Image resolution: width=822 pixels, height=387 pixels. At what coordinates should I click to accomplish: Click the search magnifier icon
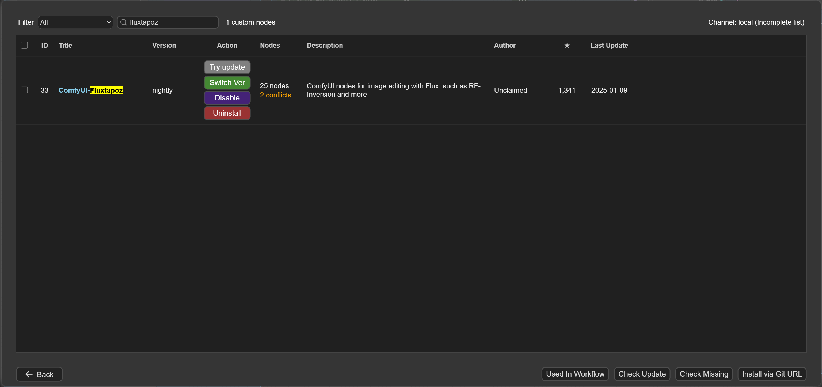[124, 22]
